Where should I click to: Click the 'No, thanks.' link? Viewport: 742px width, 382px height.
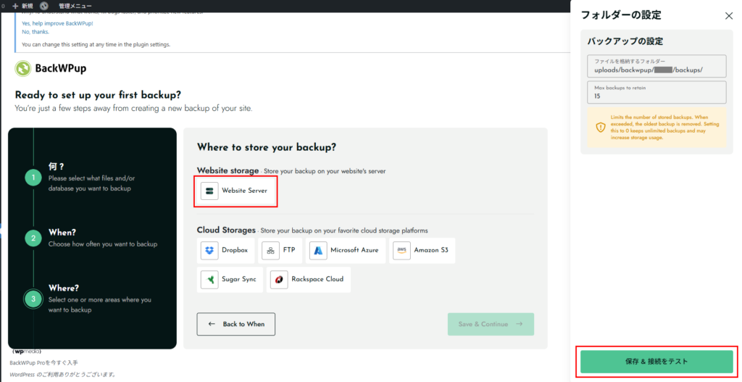(x=36, y=32)
